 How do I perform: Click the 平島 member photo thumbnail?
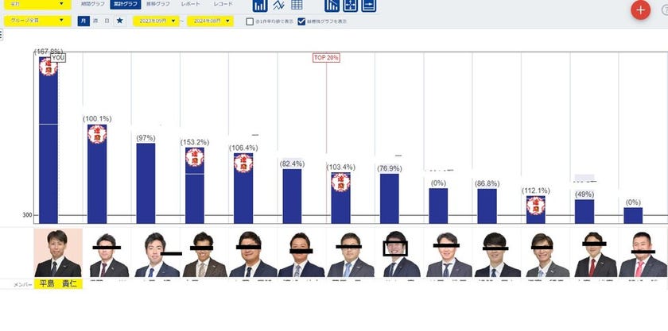58,253
